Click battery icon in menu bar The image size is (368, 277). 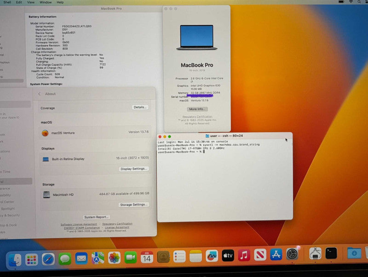341,2
